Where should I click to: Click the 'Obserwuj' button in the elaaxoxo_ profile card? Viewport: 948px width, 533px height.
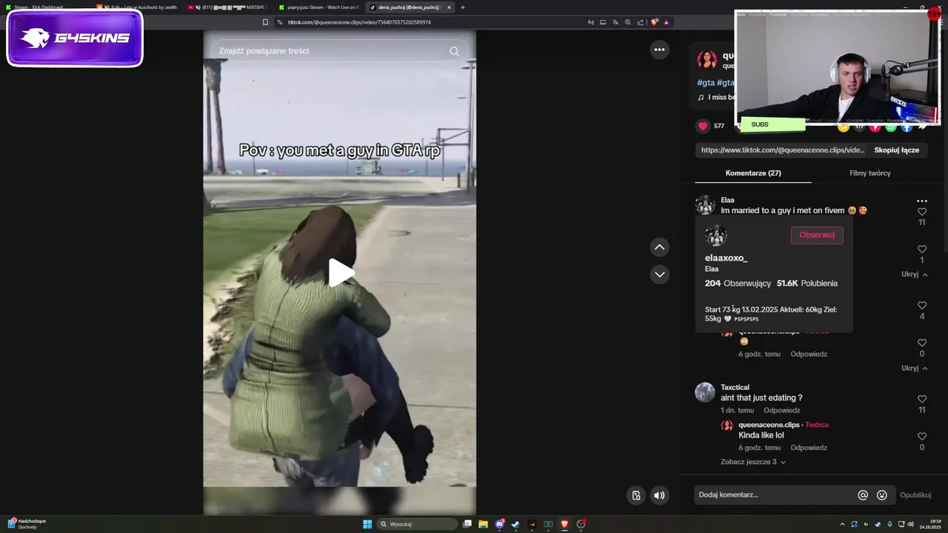coord(817,235)
